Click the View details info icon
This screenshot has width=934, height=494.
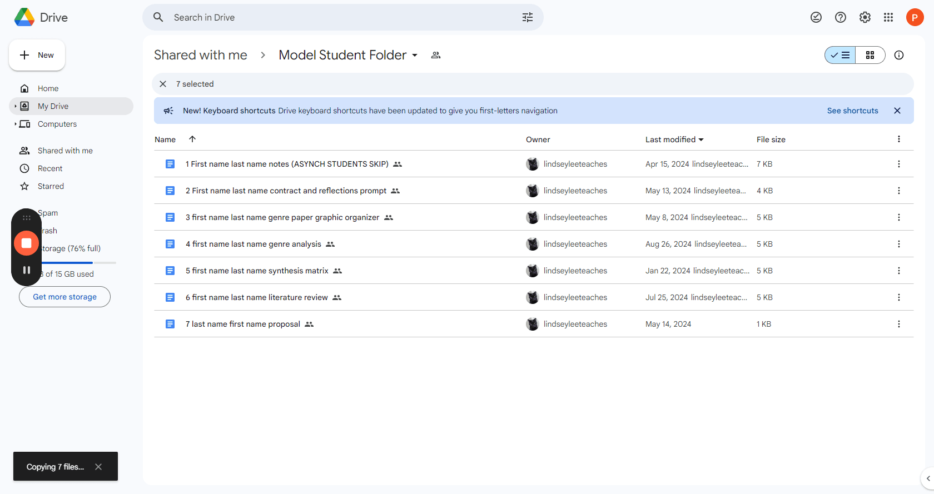click(x=899, y=55)
